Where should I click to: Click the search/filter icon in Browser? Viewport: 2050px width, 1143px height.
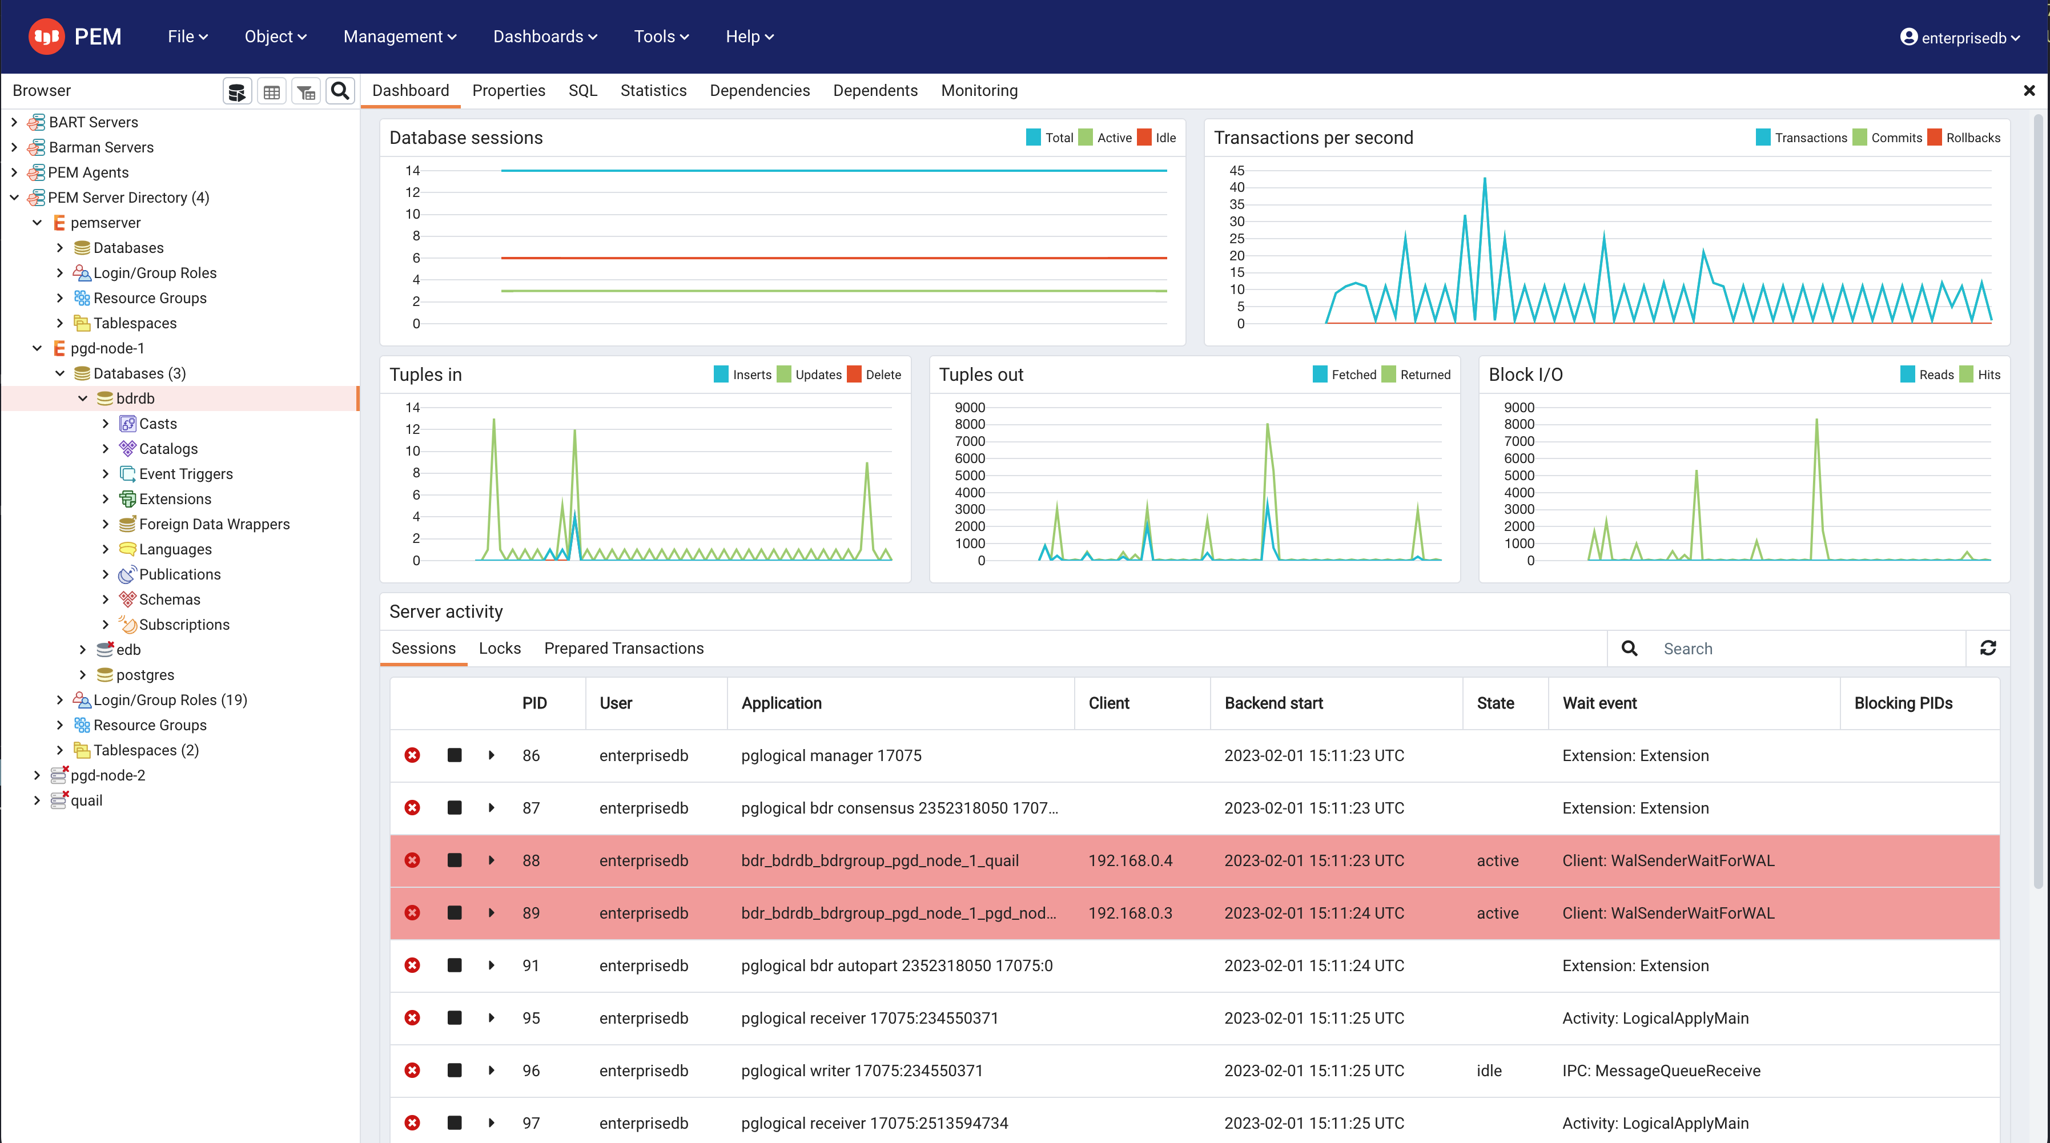click(341, 90)
